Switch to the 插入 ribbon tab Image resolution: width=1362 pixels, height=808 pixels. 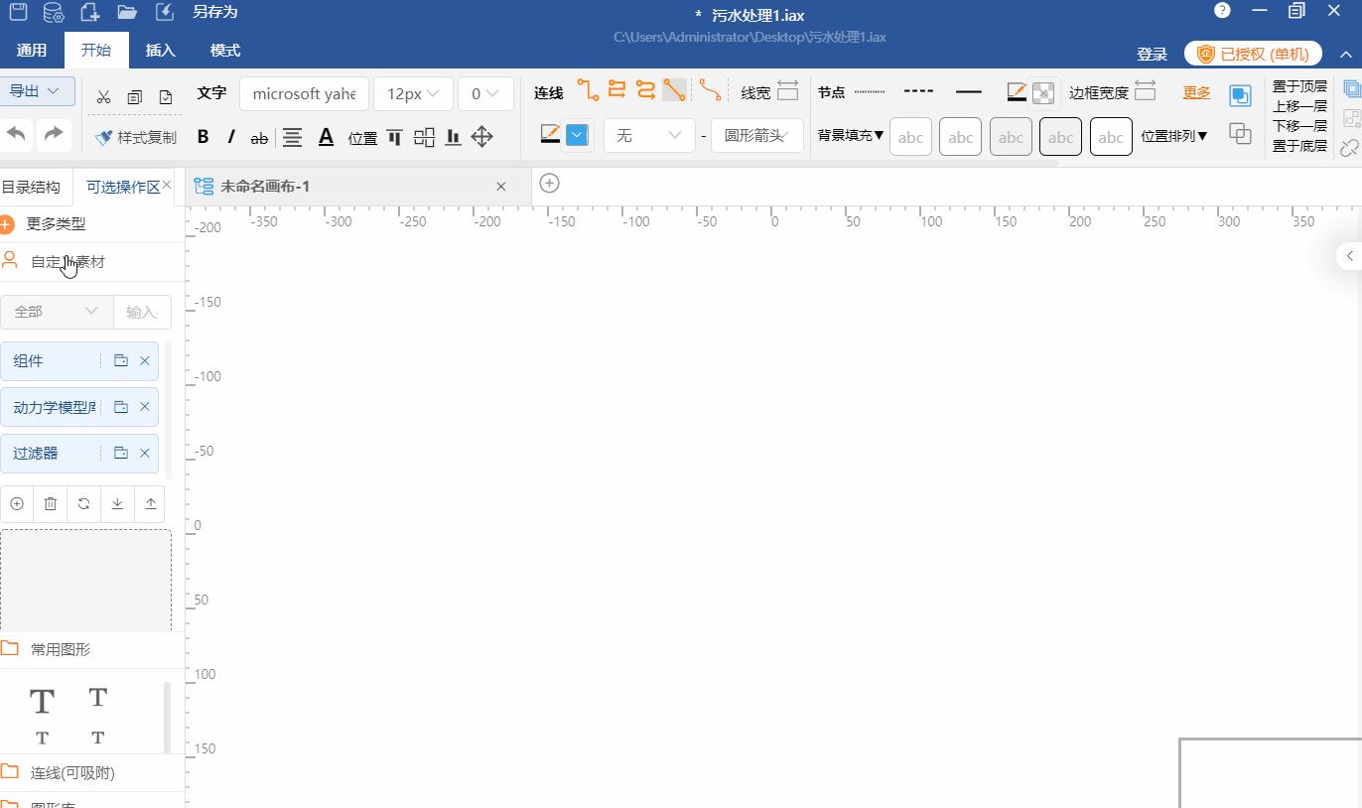coord(160,51)
